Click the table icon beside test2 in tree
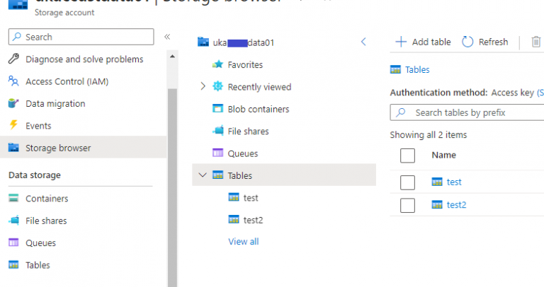544x287 pixels. 234,219
